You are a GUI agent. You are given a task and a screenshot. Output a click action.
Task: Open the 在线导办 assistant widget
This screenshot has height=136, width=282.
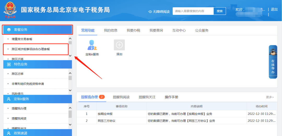tap(273, 62)
